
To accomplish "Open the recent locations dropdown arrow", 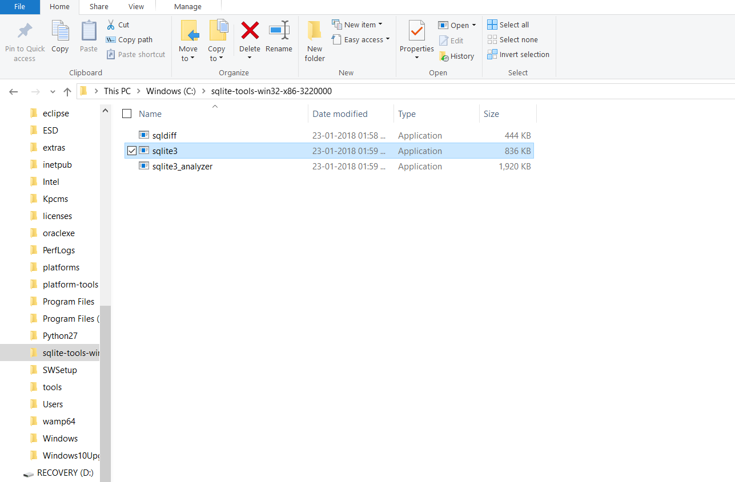I will coord(53,91).
